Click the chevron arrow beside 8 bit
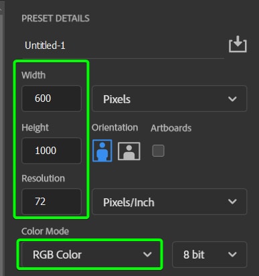 232,254
